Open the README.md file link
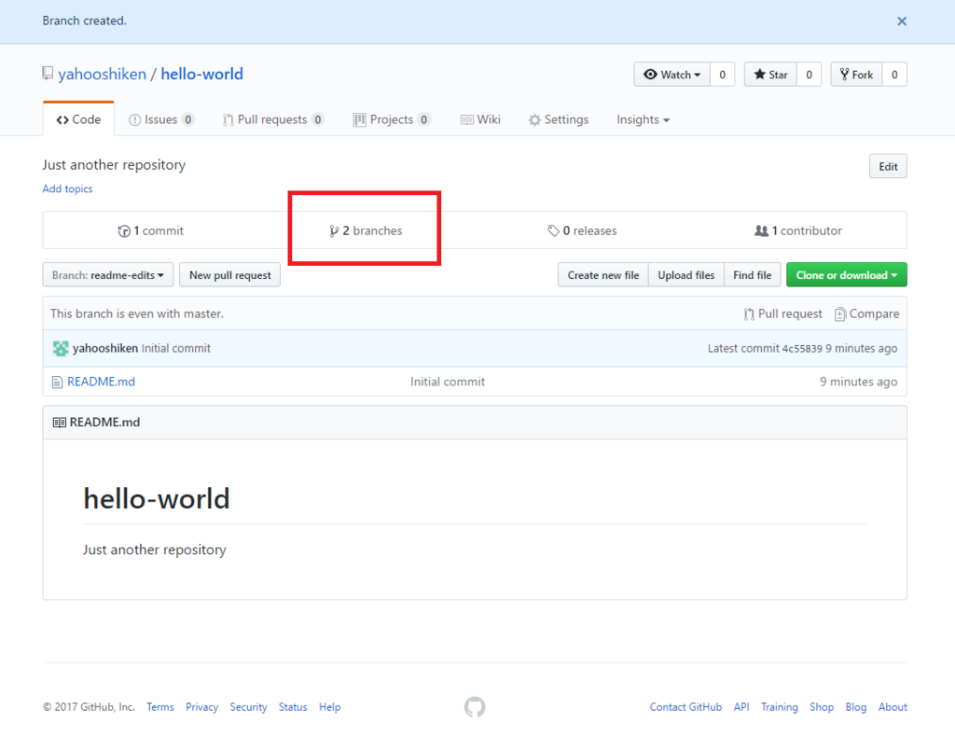Screen dimensions: 955x738 pyautogui.click(x=101, y=382)
